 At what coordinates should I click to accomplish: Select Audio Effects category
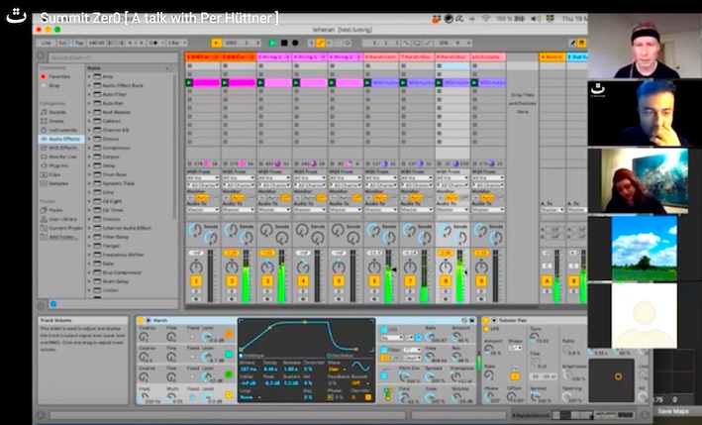(60, 139)
